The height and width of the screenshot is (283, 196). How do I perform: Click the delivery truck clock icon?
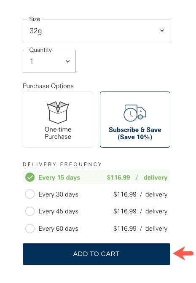(135, 113)
